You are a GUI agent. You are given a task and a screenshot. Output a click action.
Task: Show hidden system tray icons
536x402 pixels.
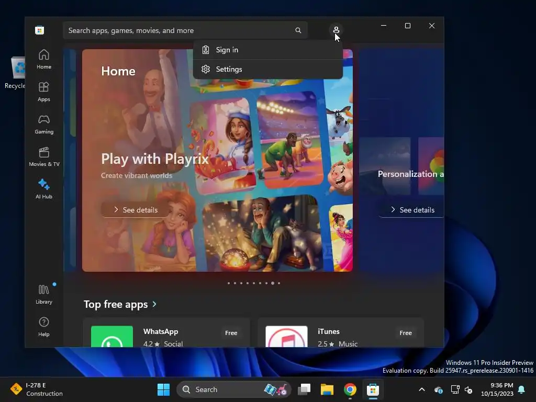click(x=422, y=389)
